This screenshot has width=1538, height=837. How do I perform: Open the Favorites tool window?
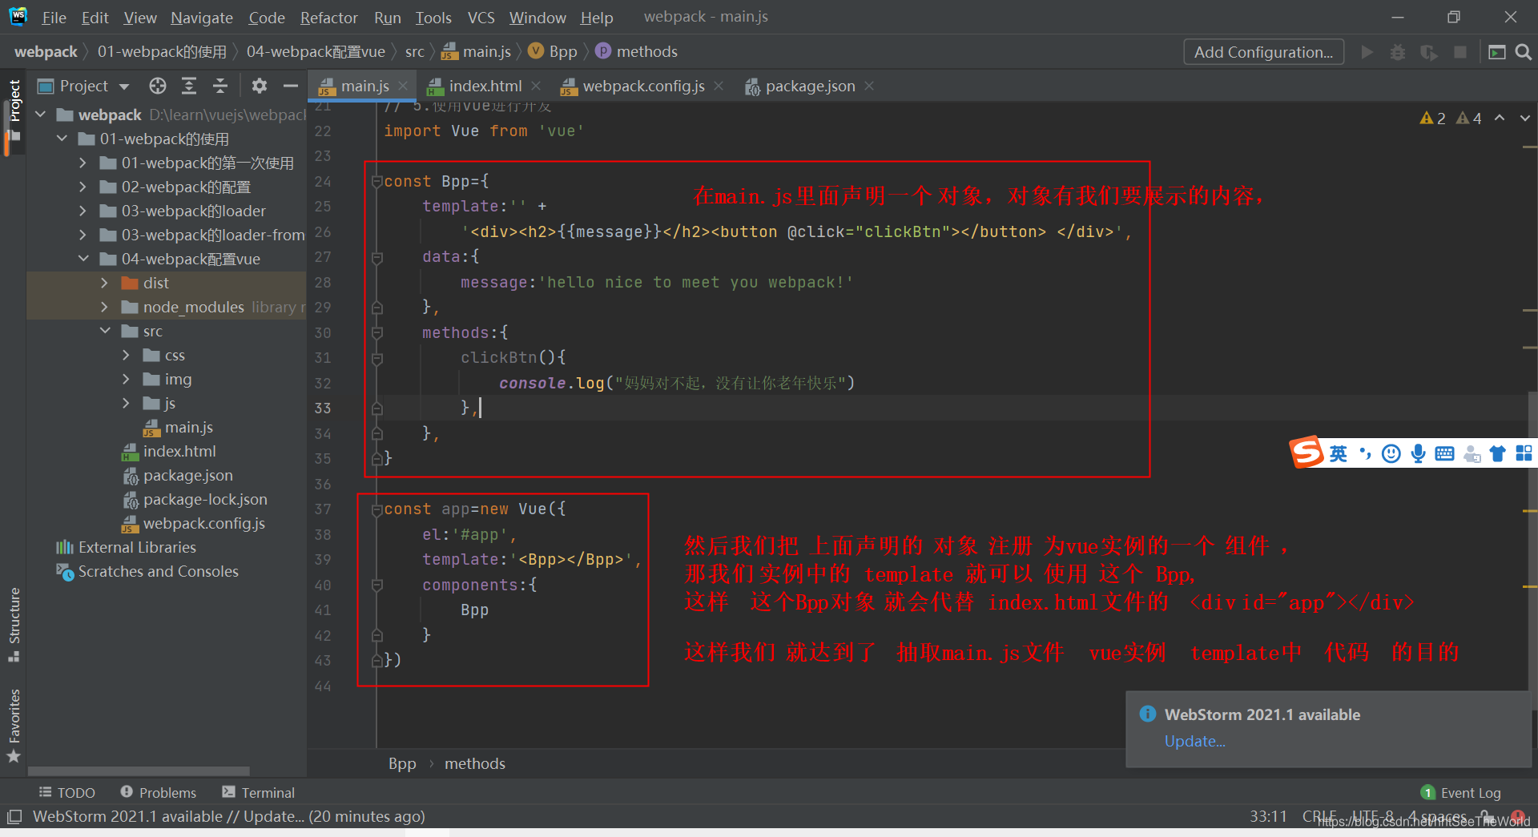click(14, 725)
